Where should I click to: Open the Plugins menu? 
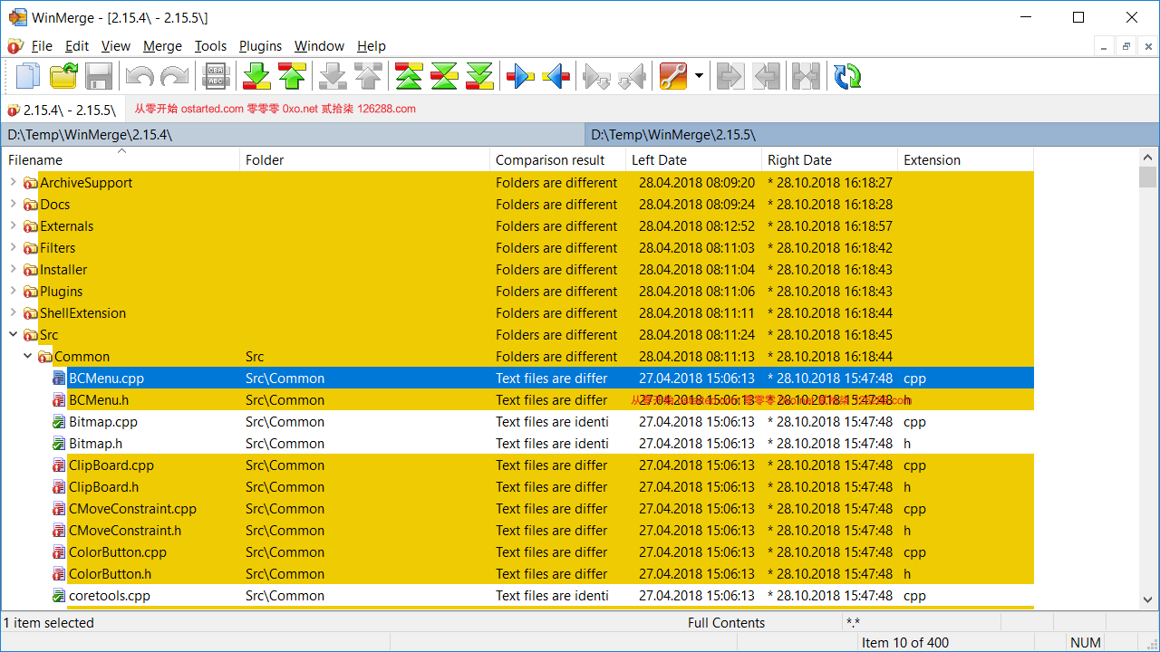260,46
